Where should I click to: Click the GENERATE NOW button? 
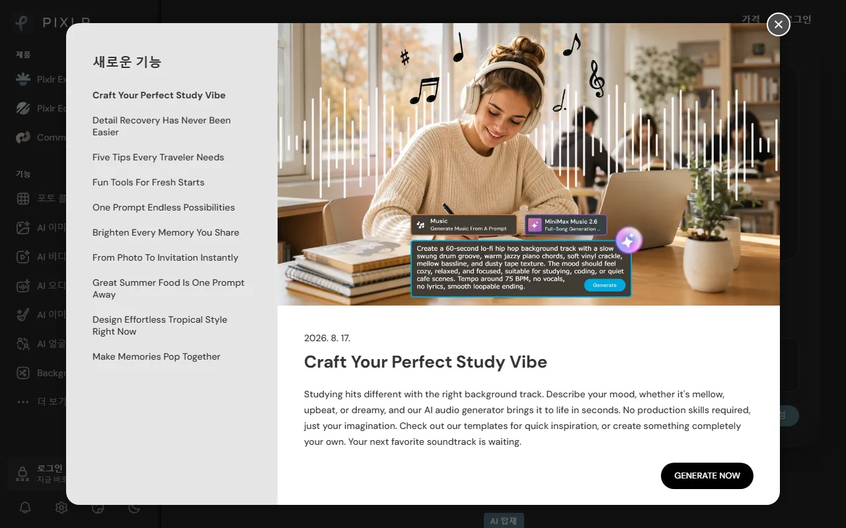[707, 476]
